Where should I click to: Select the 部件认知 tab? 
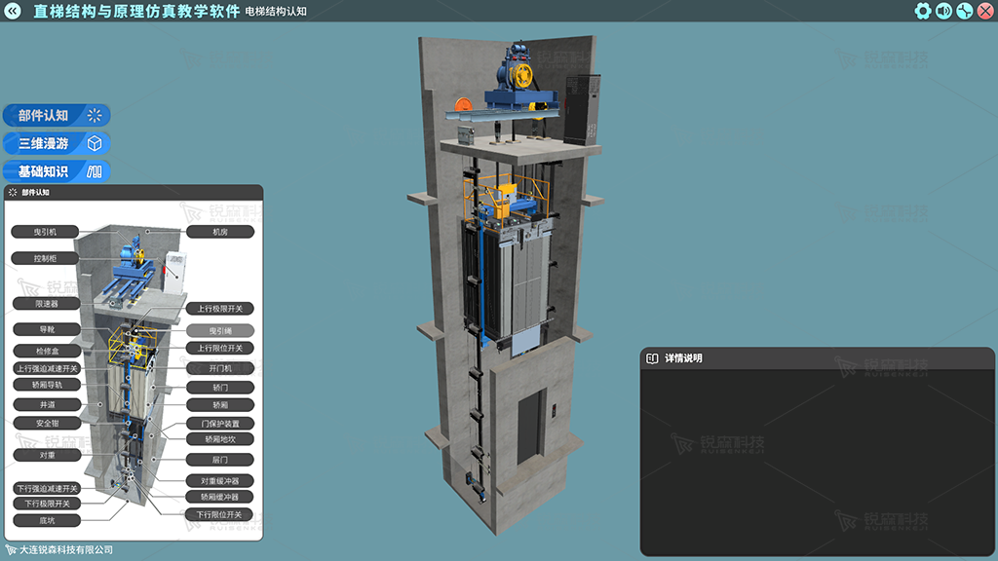pos(56,115)
